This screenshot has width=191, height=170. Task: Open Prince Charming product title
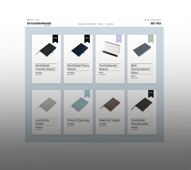tap(78, 120)
